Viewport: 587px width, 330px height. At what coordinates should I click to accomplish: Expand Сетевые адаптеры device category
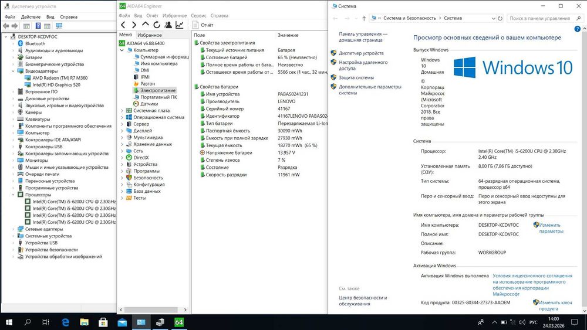(13, 229)
